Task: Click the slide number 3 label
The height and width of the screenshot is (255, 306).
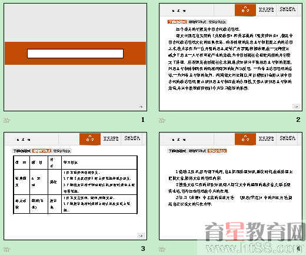Action: point(143,249)
